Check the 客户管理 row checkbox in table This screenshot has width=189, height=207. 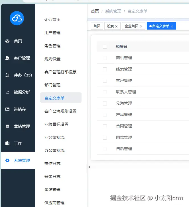point(105,81)
